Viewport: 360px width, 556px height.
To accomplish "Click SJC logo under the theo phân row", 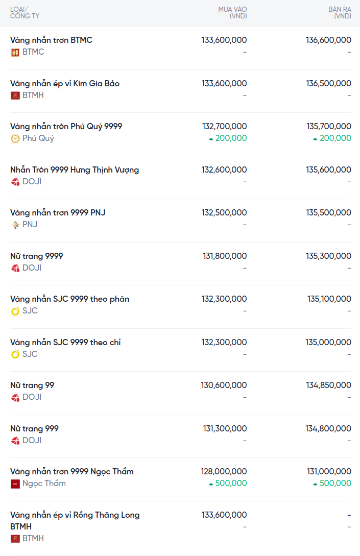I will click(15, 311).
